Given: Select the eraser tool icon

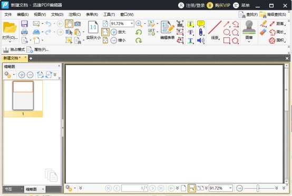Looking at the screenshot, I should click(263, 32).
